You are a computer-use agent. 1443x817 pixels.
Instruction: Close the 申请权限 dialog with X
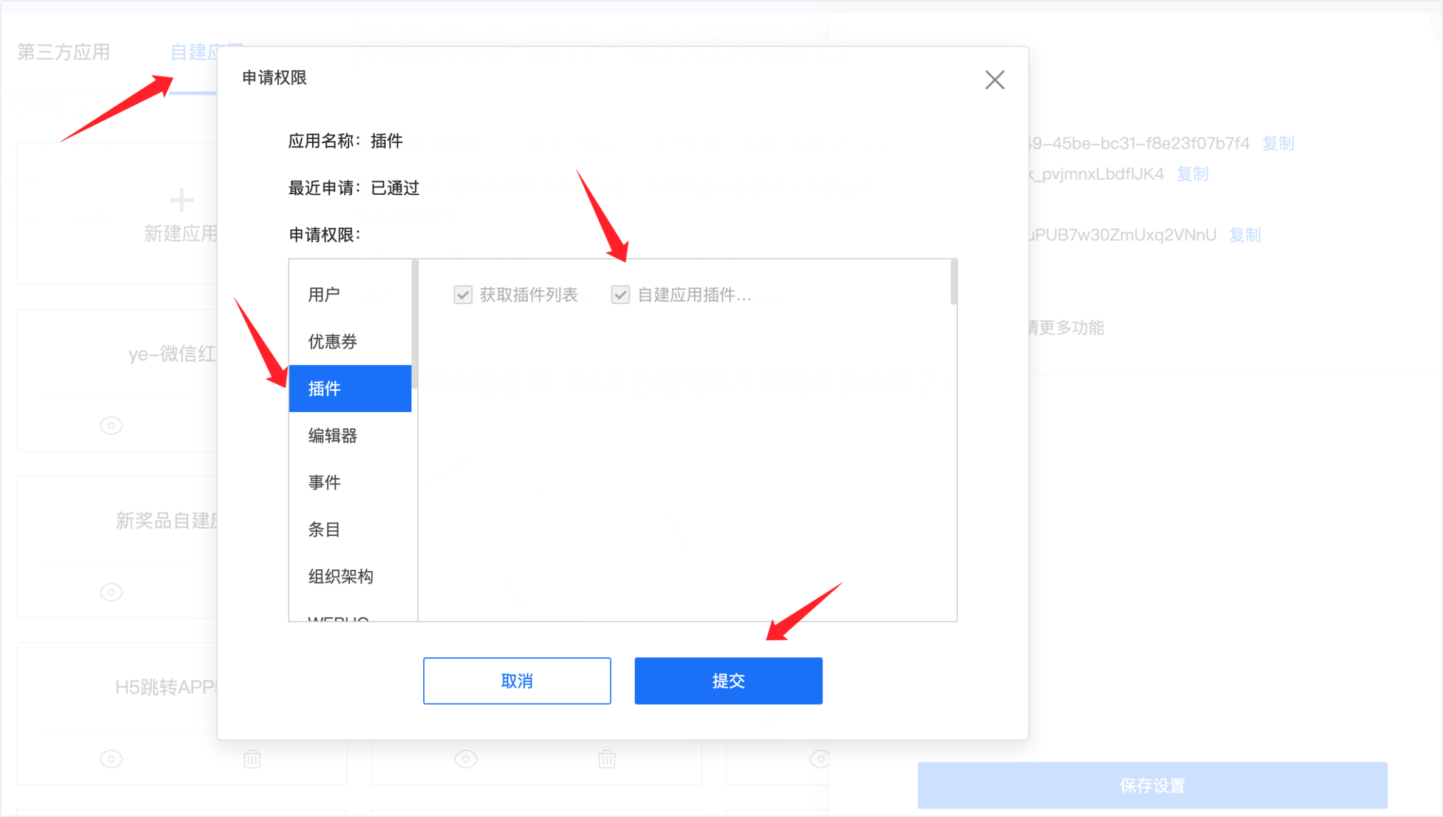[x=994, y=80]
